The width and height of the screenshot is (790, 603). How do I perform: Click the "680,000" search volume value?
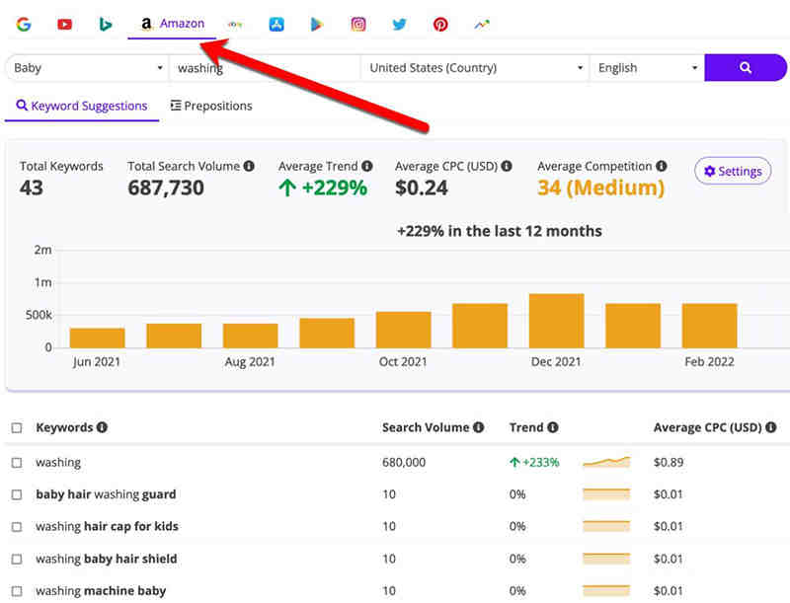[404, 462]
